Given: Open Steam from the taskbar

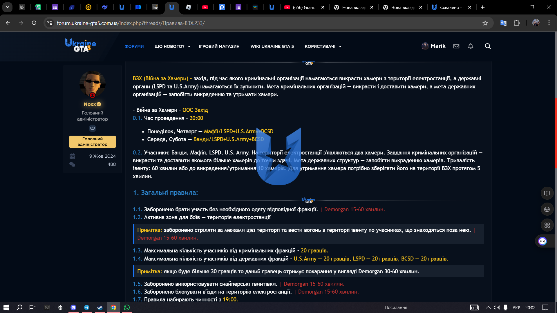Looking at the screenshot, I should click(x=100, y=307).
